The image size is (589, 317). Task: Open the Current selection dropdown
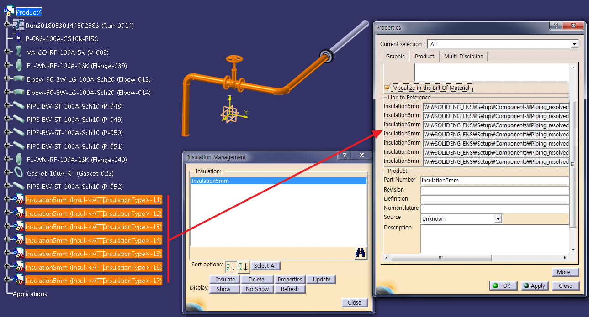[574, 44]
